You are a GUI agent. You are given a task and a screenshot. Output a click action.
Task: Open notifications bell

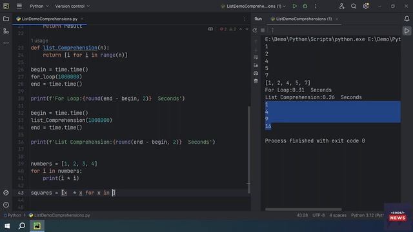[407, 19]
